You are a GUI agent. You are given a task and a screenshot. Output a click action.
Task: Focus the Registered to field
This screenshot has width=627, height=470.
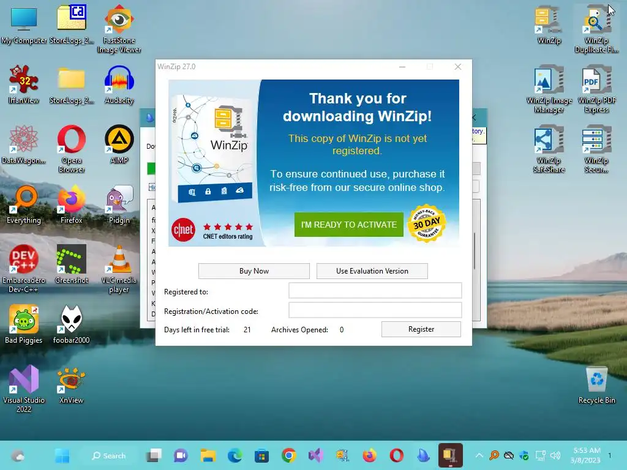(375, 291)
